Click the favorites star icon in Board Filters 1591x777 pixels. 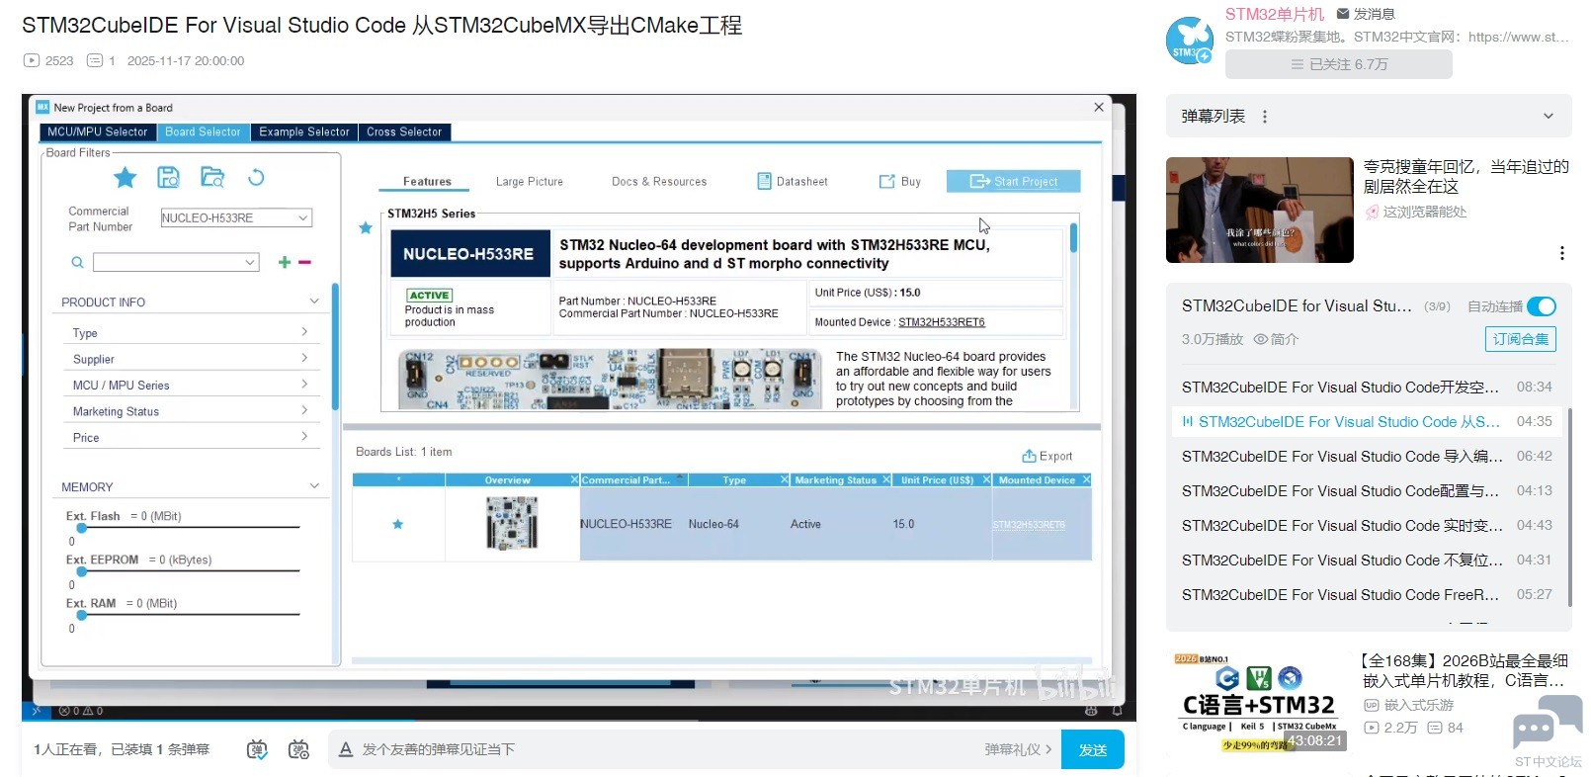click(125, 178)
